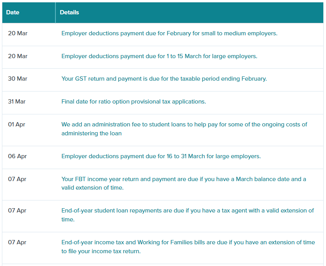This screenshot has width=326, height=266.
Task: Open the ratio option provisional tax applications link
Action: [133, 102]
